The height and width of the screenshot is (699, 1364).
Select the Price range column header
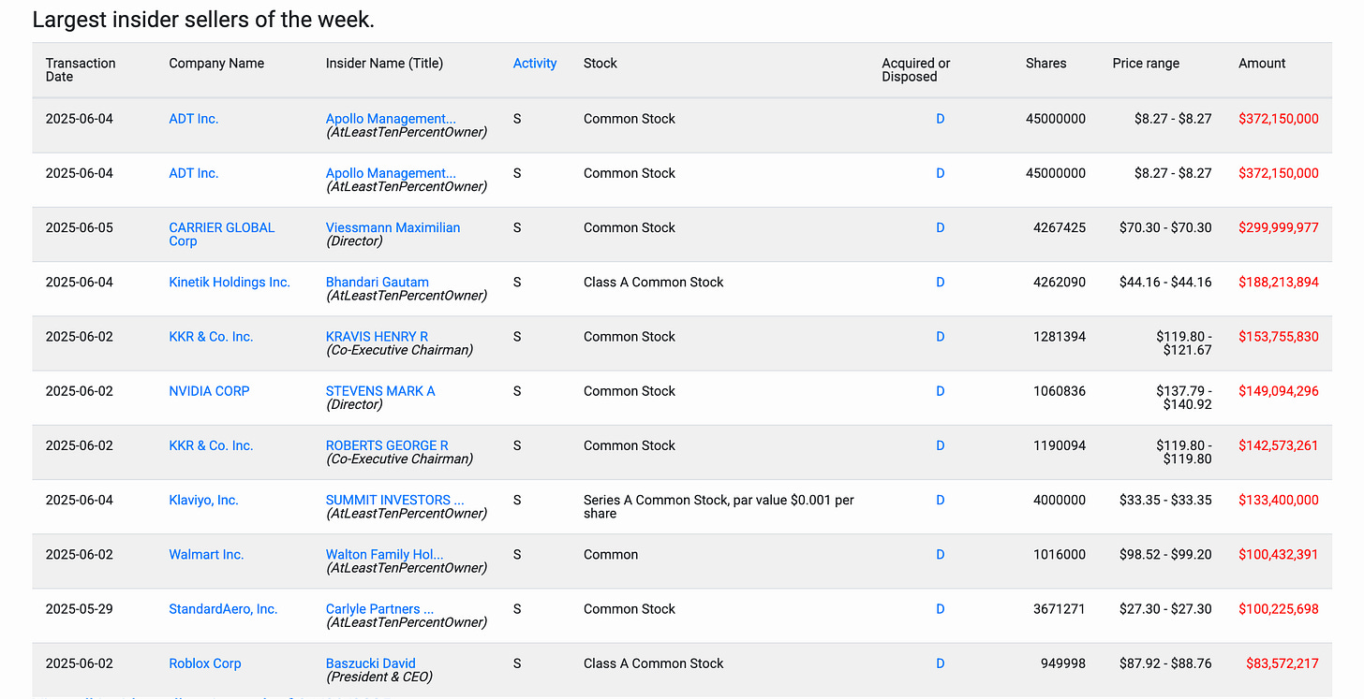click(x=1146, y=64)
